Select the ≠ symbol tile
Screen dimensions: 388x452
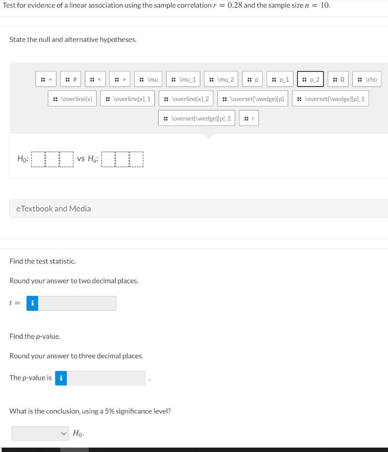point(70,79)
